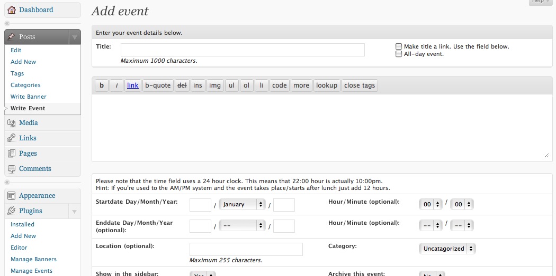Click the Links chain icon
556x276 pixels.
coord(12,138)
